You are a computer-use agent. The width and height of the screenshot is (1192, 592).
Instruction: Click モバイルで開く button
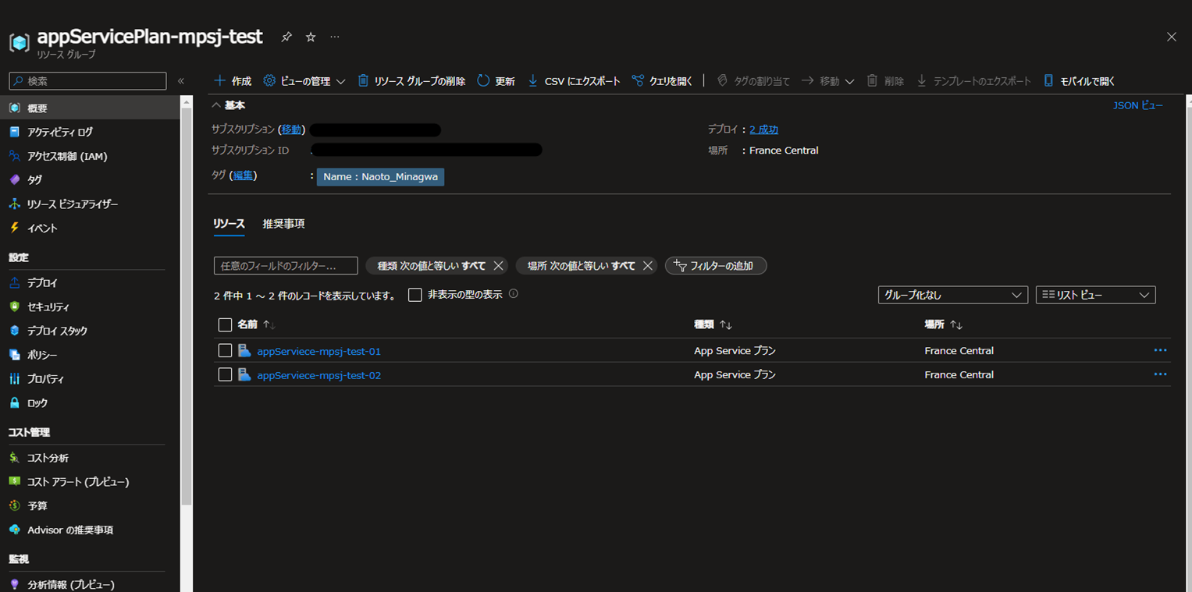tap(1080, 81)
